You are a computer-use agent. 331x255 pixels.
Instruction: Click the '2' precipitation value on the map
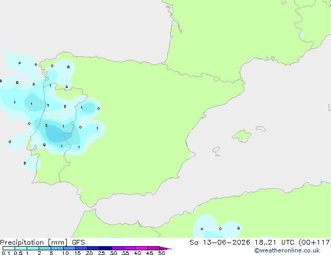coord(46,125)
